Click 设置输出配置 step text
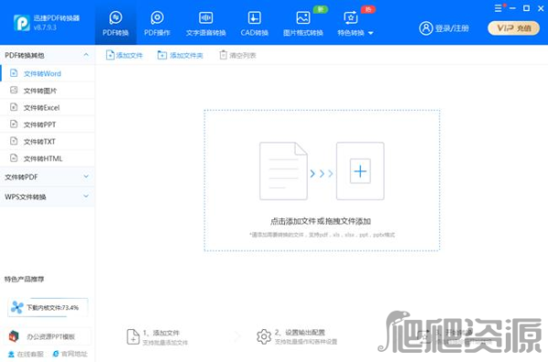 [x=305, y=332]
